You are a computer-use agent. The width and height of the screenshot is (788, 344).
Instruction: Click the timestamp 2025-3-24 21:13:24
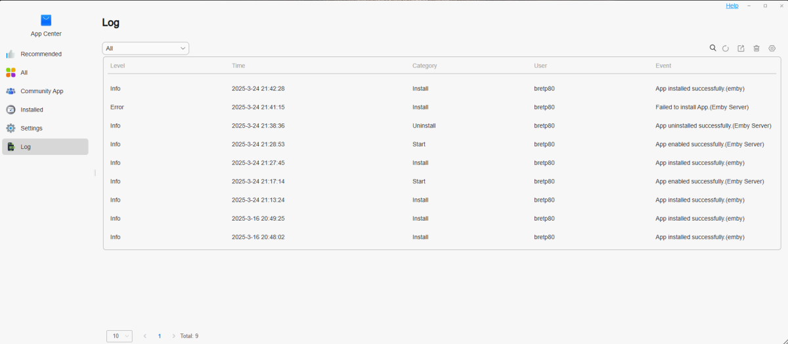258,200
